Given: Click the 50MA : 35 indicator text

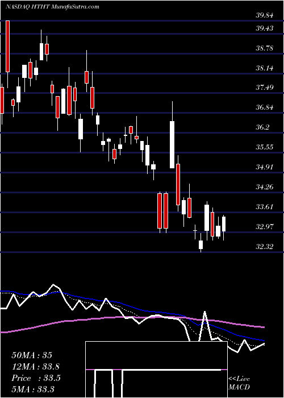Looking at the screenshot, I should pos(32,355).
